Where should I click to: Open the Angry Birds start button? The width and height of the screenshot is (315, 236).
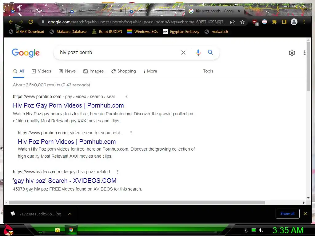pyautogui.click(x=8, y=230)
